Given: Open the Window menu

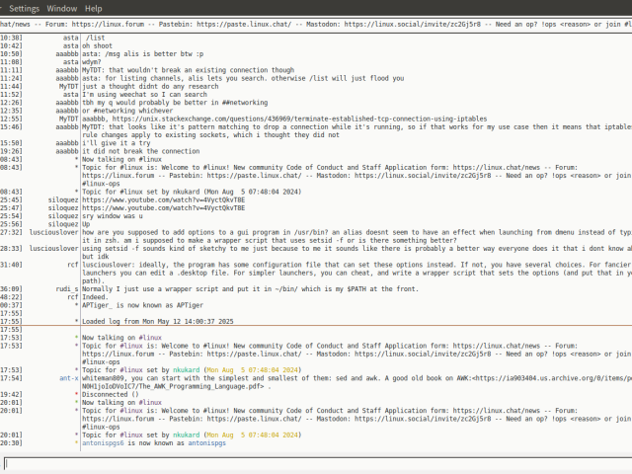Looking at the screenshot, I should coord(62,7).
